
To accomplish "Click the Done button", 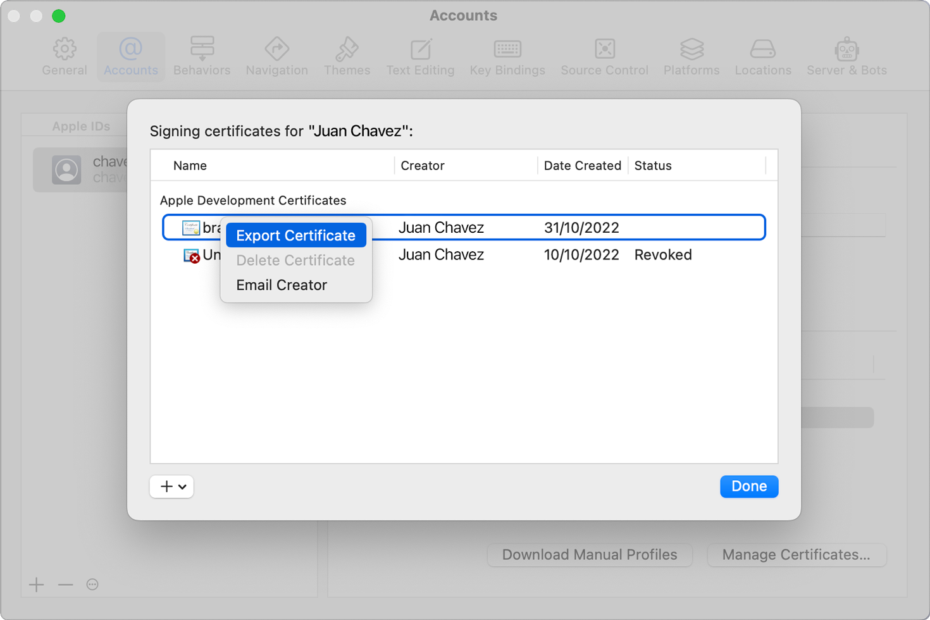I will point(749,486).
